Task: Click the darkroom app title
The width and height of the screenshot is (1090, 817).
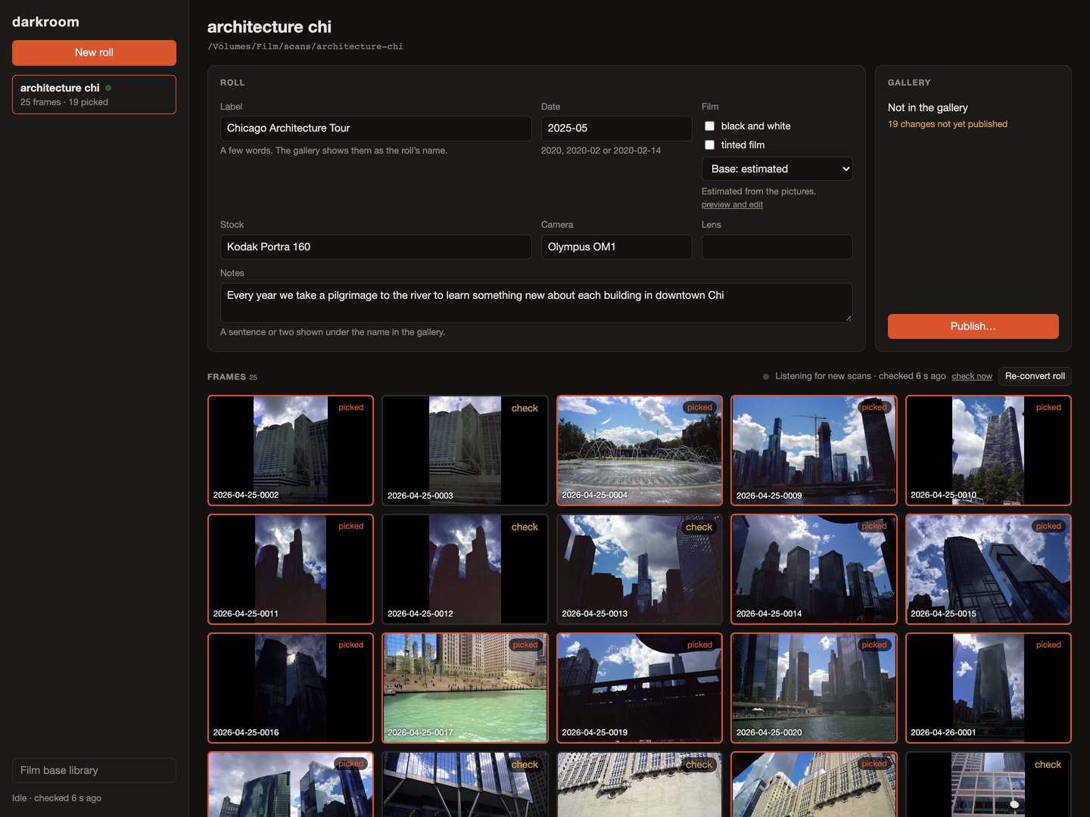Action: pos(45,22)
